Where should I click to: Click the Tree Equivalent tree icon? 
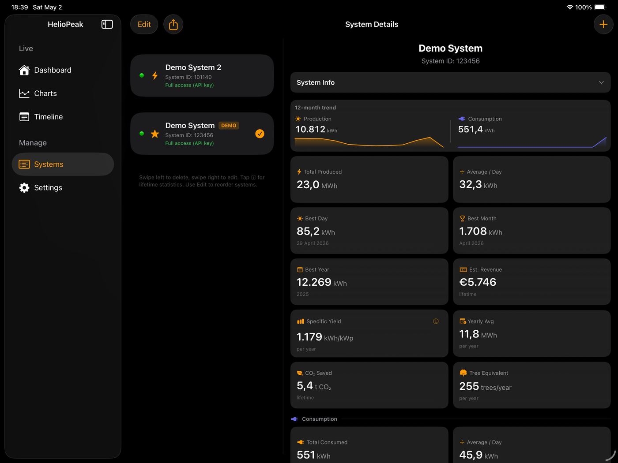pyautogui.click(x=463, y=373)
